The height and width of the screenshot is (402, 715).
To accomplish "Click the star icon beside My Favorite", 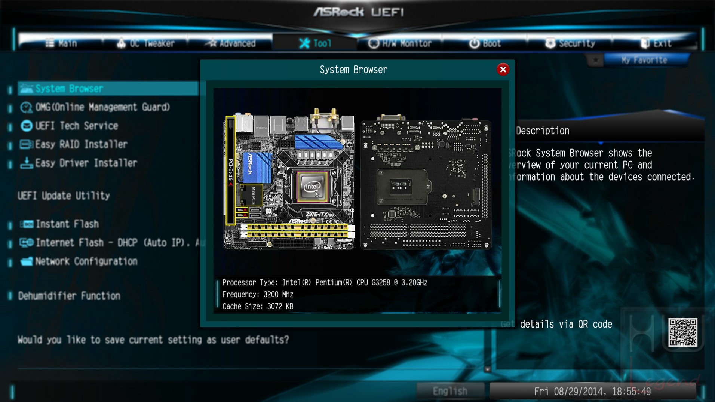I will (595, 60).
